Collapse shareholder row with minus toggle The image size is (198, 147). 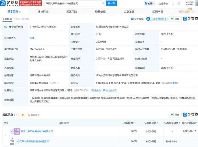point(11,132)
